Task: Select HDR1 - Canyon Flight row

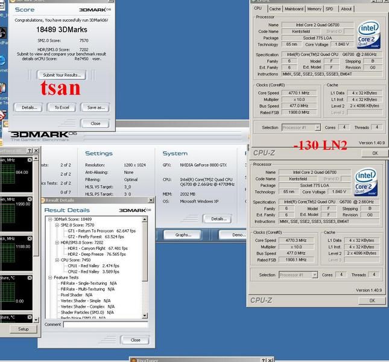Action: pos(98,249)
